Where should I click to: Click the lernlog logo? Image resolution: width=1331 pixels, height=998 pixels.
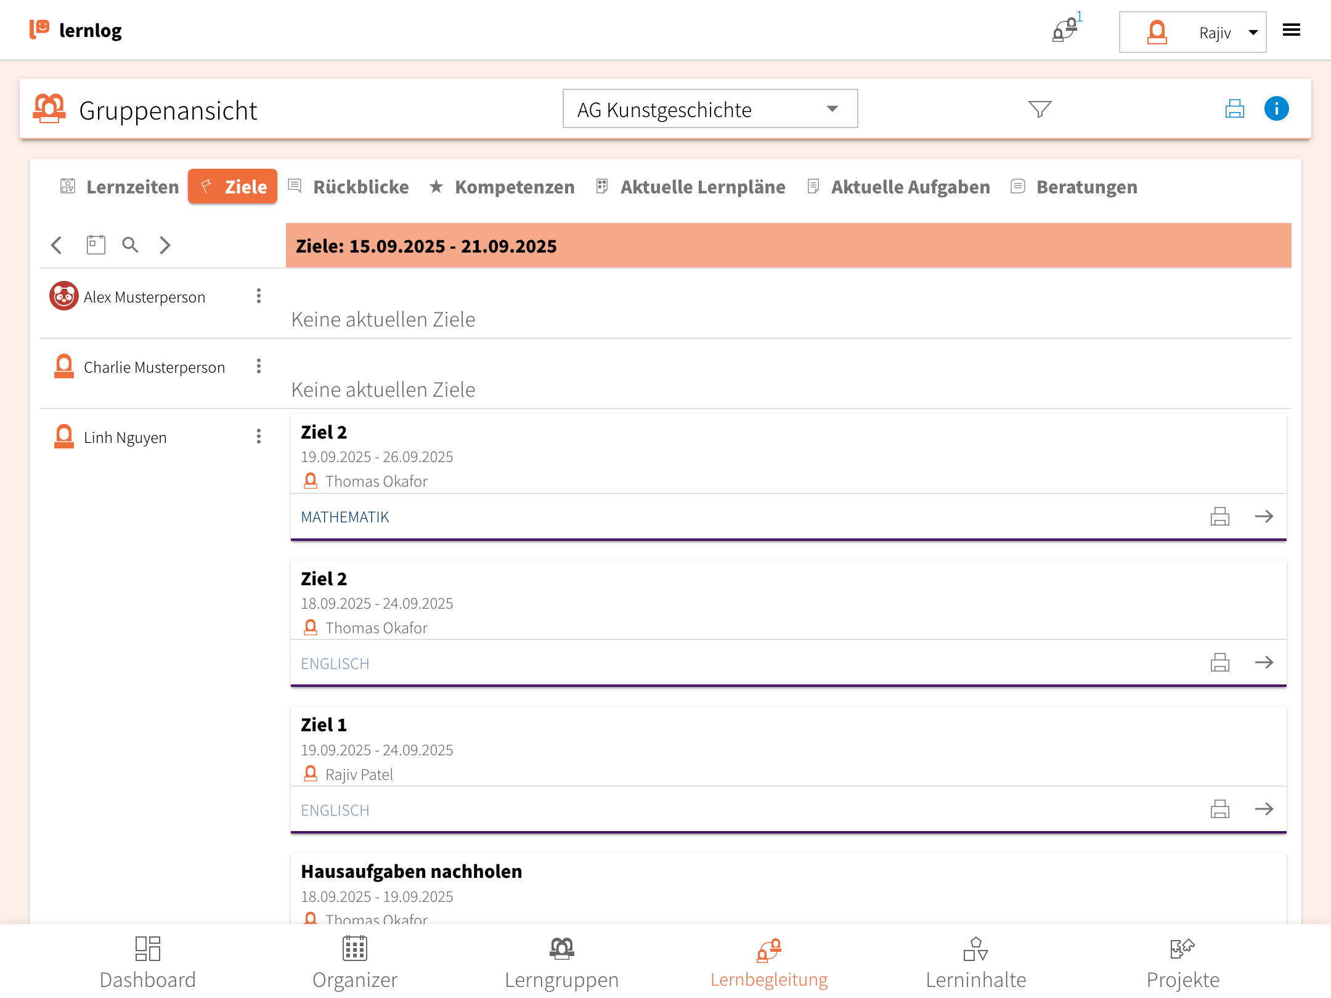coord(75,30)
